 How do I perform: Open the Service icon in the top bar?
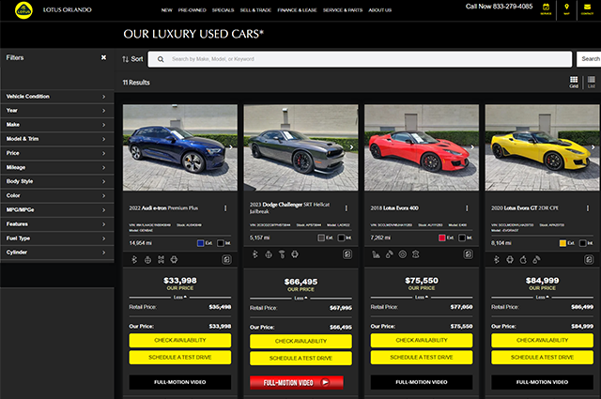click(547, 9)
